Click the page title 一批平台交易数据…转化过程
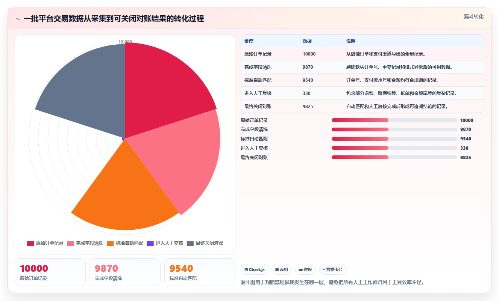Screen dimensions: 499x301 pyautogui.click(x=114, y=19)
